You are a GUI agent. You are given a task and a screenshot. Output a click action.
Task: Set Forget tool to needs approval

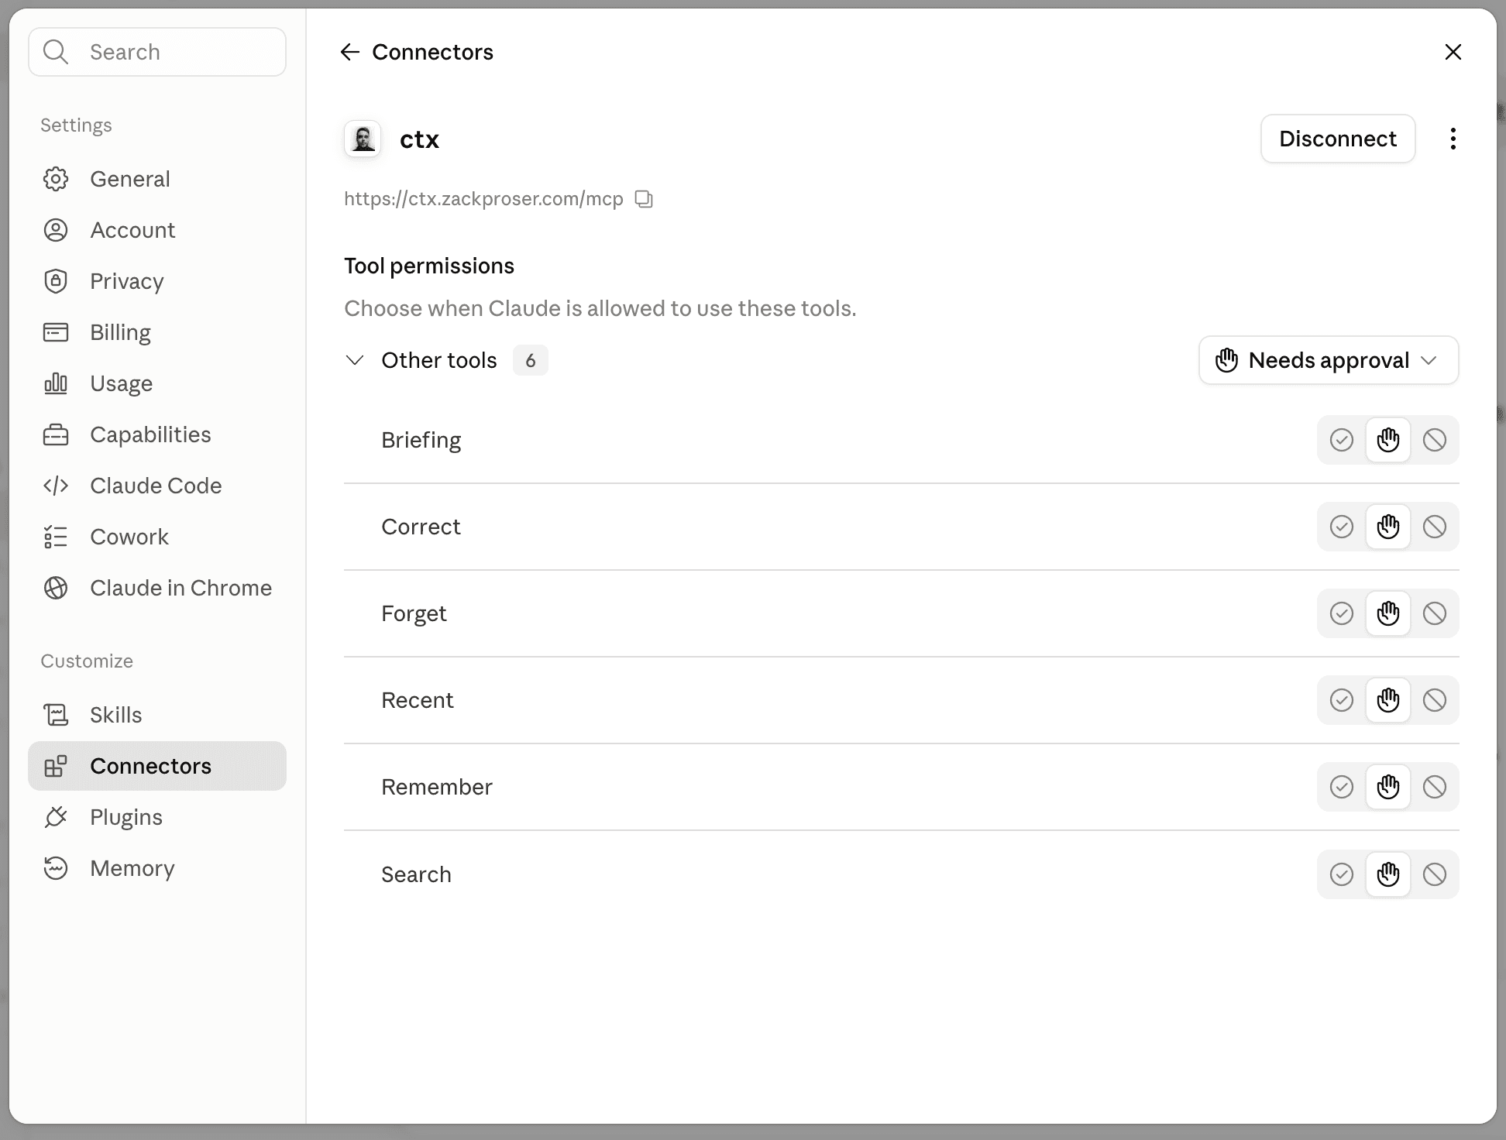pyautogui.click(x=1388, y=613)
